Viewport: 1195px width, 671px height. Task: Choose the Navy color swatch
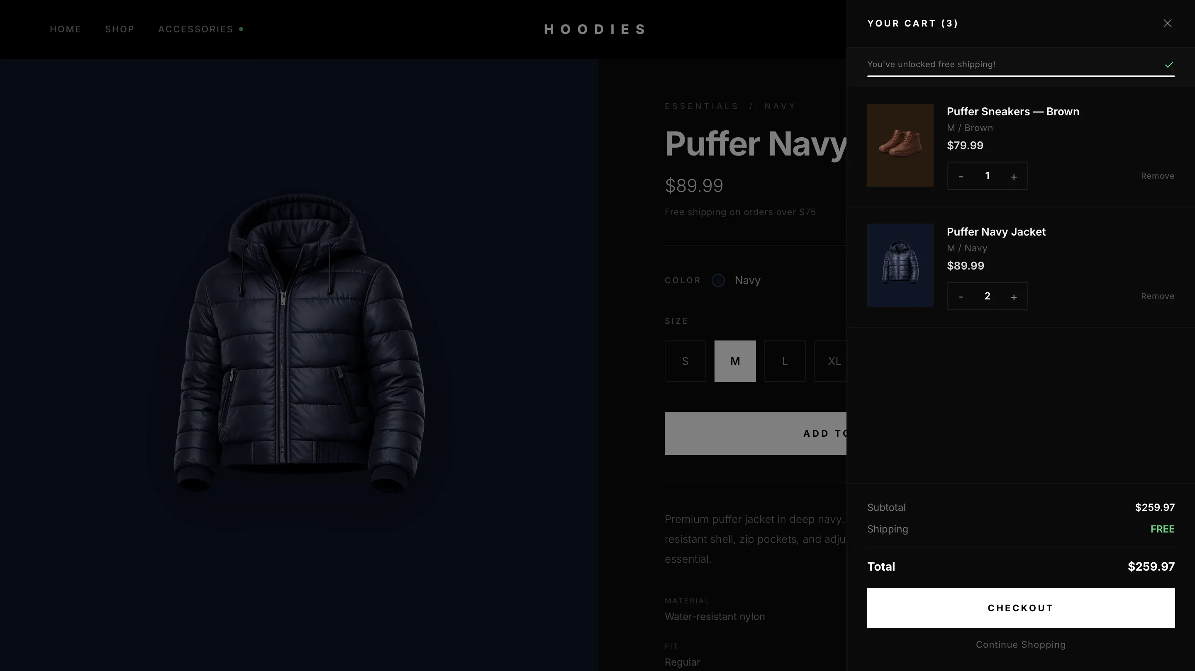pyautogui.click(x=718, y=280)
